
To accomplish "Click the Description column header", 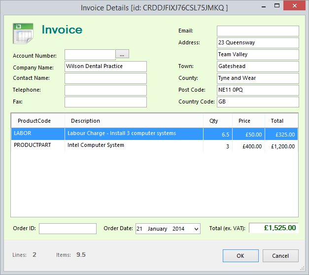I will click(x=134, y=121).
